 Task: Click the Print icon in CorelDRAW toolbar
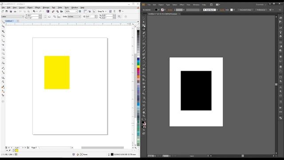[15, 12]
